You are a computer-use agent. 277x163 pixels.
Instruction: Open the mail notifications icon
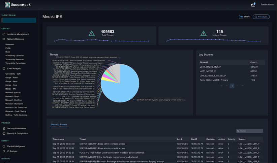(253, 5)
